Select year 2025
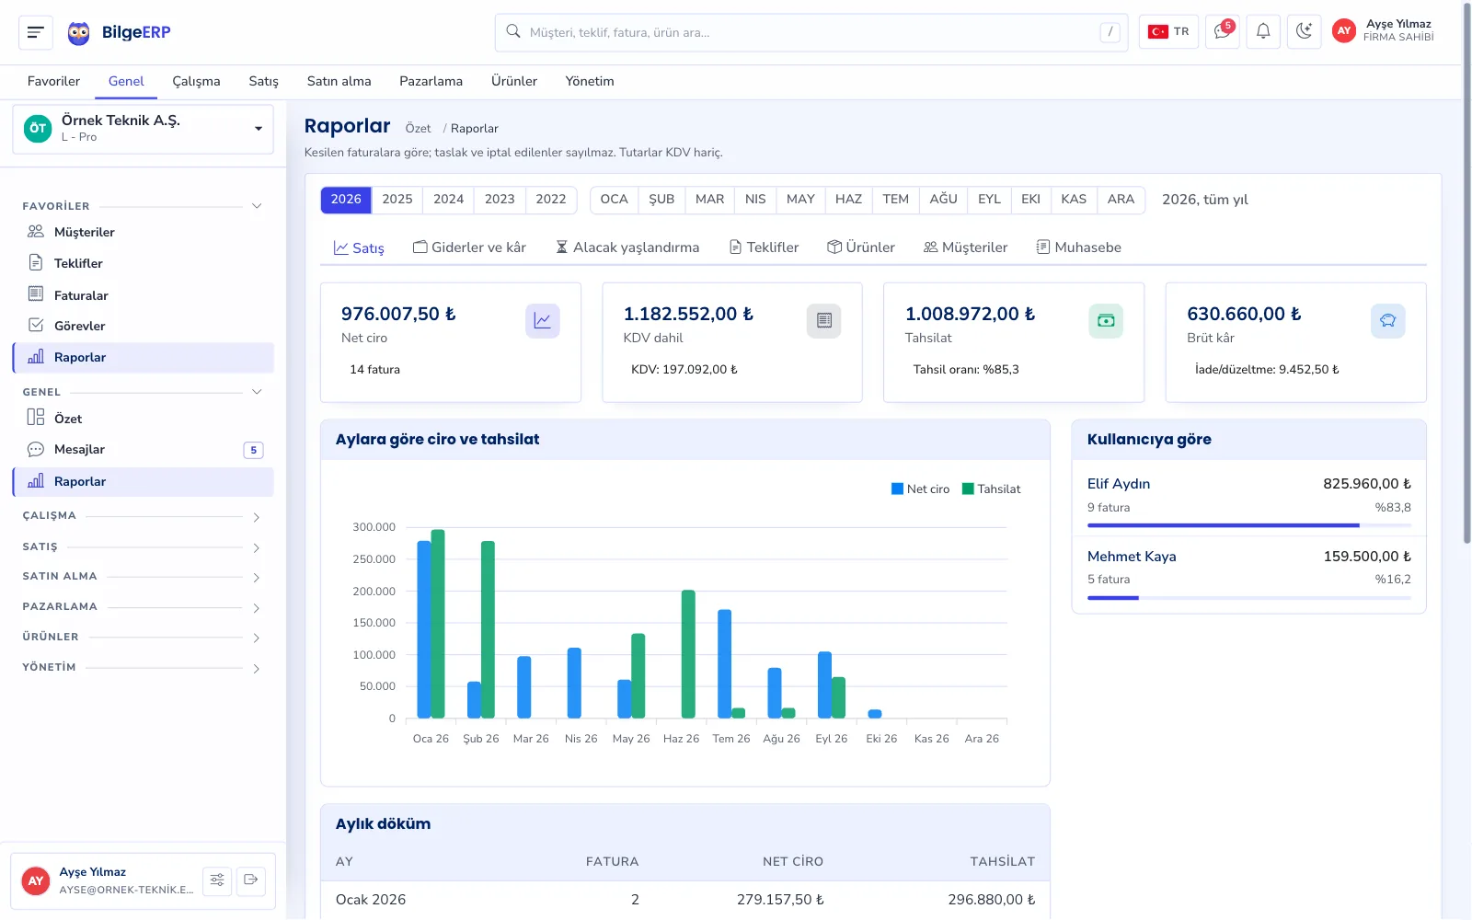The image size is (1472, 920). pos(397,200)
